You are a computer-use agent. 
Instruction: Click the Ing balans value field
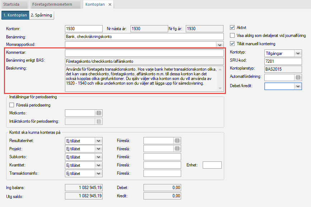[84, 188]
